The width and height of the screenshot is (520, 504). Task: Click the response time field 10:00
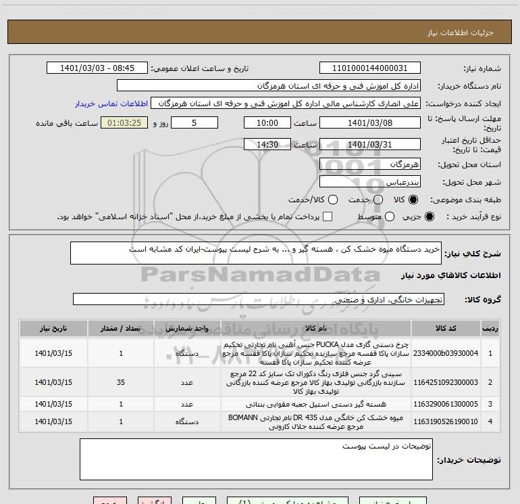click(267, 123)
